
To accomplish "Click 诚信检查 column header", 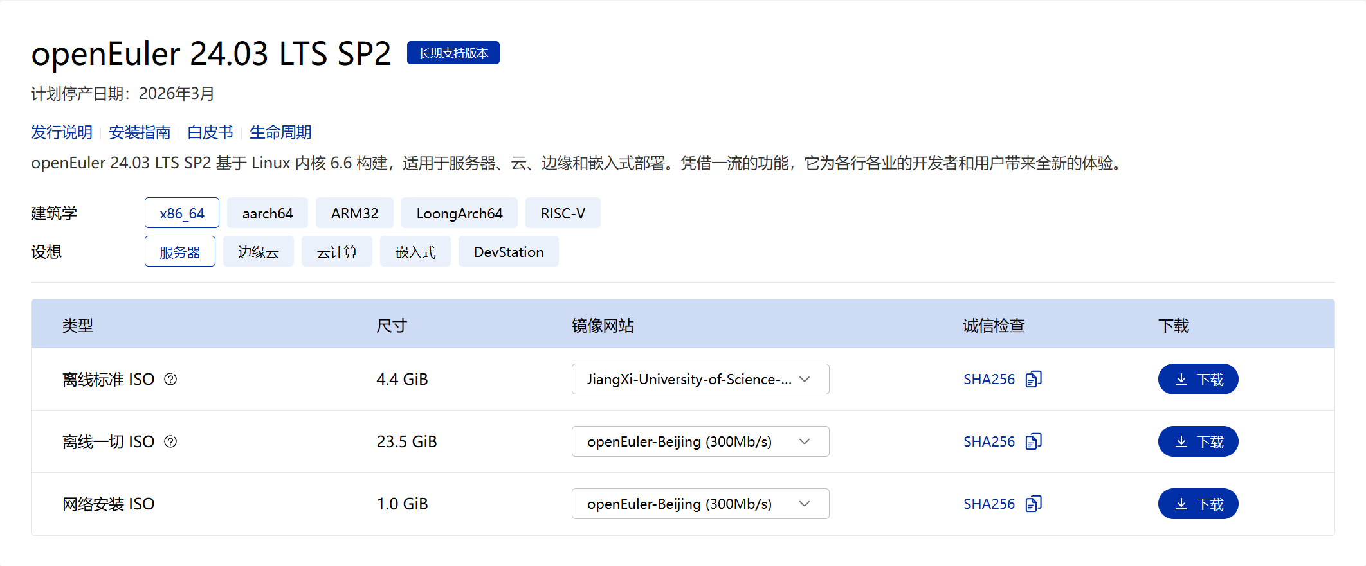I will pos(994,326).
